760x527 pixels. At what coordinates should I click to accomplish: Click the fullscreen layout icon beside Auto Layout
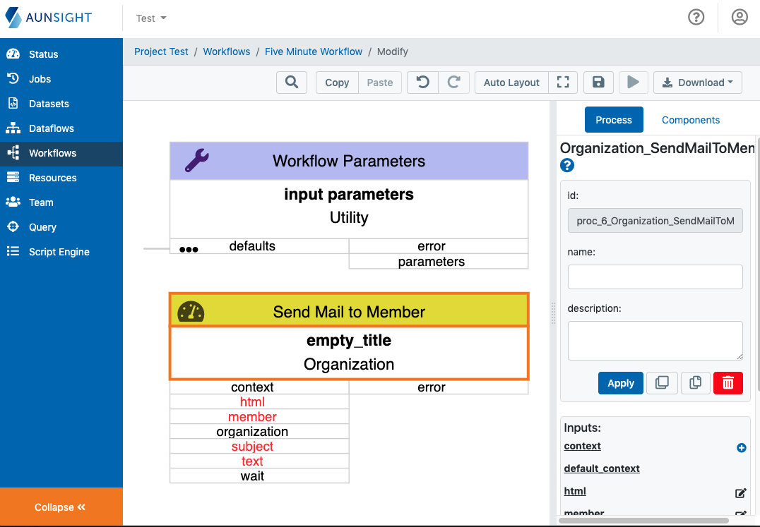[562, 83]
